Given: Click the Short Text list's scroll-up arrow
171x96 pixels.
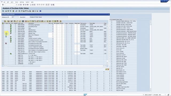Looking at the screenshot, I should (x=151, y=21).
